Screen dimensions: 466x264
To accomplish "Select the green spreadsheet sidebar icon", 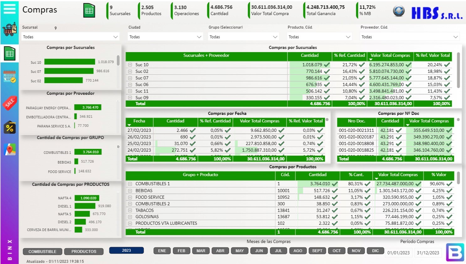I will (10, 53).
